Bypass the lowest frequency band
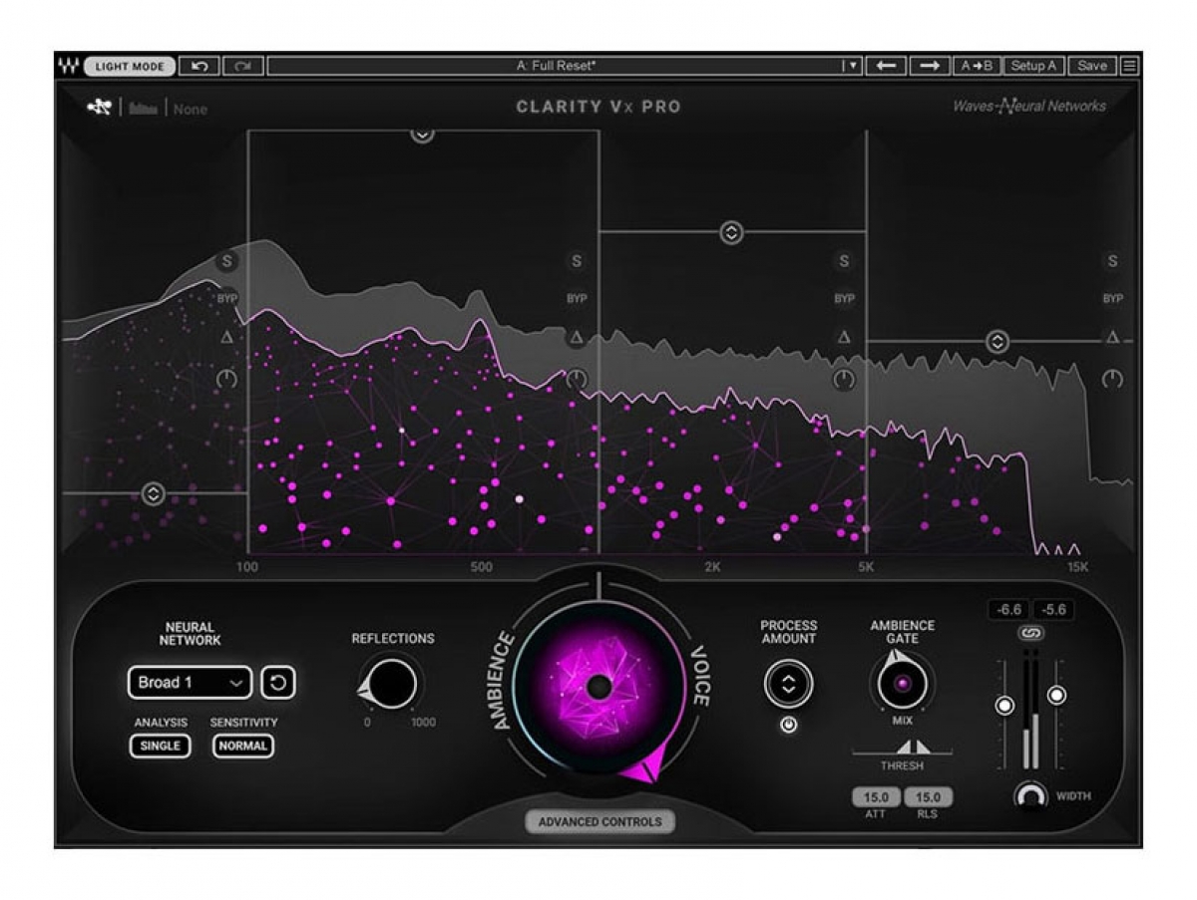Screen dimensions: 1197x900 (227, 298)
